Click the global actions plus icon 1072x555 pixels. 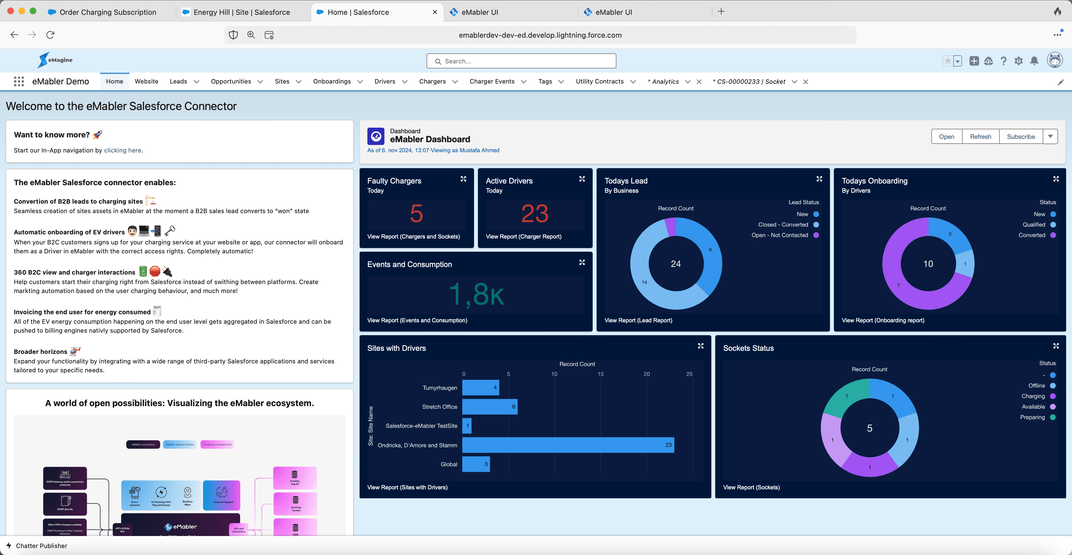click(974, 61)
